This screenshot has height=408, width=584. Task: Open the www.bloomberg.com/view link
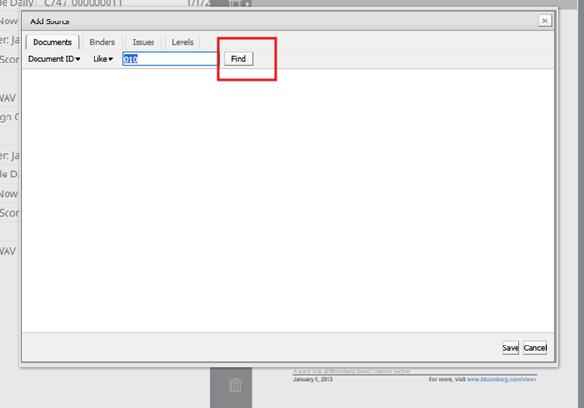[502, 379]
